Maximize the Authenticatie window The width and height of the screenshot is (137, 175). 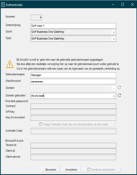tap(122, 4)
